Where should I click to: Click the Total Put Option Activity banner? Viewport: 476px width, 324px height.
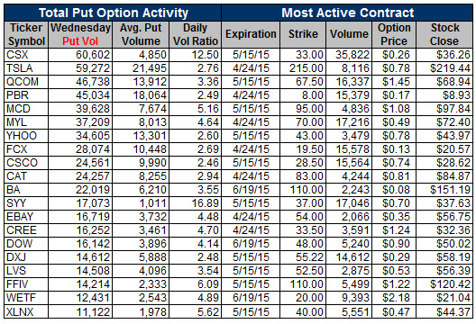click(113, 13)
